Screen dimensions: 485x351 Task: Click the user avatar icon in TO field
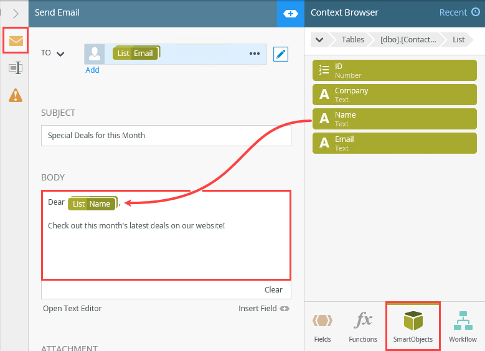point(95,54)
